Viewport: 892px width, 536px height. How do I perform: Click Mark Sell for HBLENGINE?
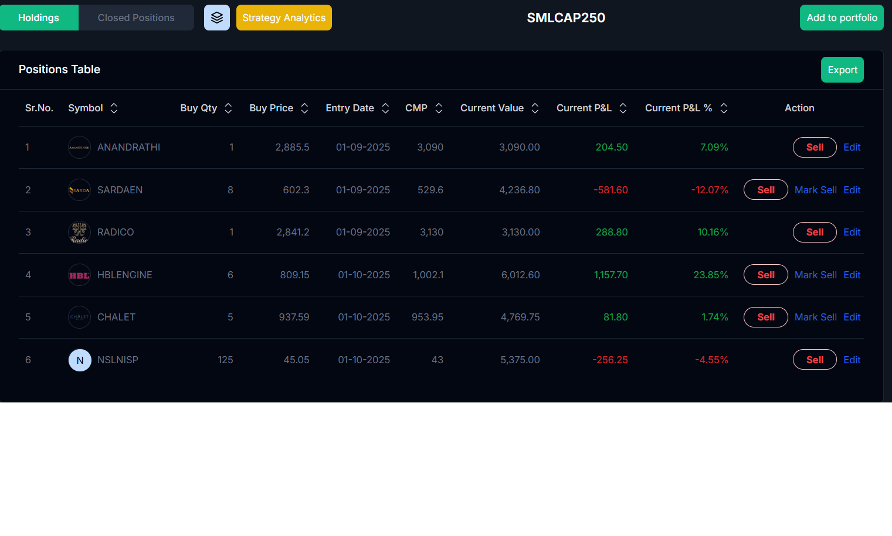(815, 275)
